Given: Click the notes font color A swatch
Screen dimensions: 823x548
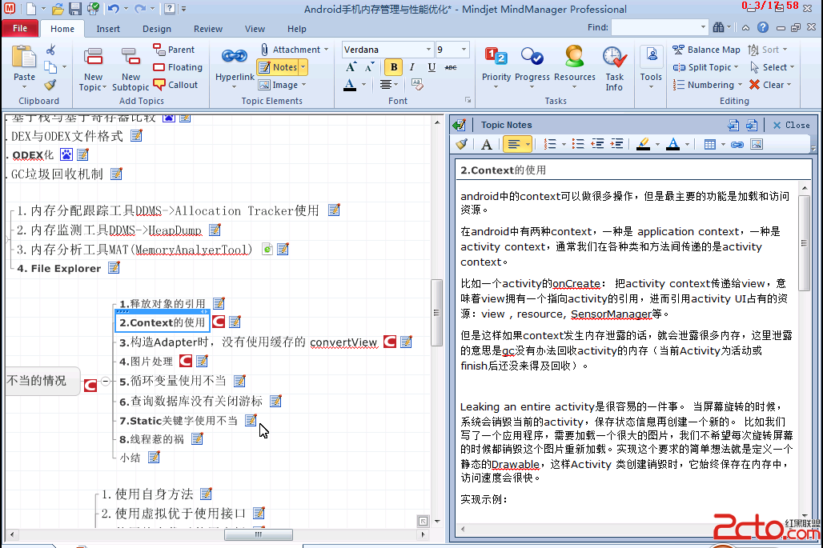Looking at the screenshot, I should 672,144.
